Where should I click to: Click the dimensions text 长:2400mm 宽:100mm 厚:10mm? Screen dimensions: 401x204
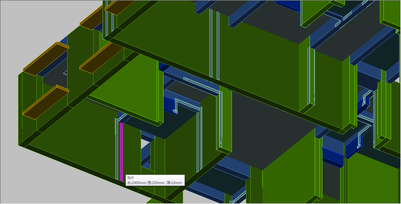coord(155,183)
